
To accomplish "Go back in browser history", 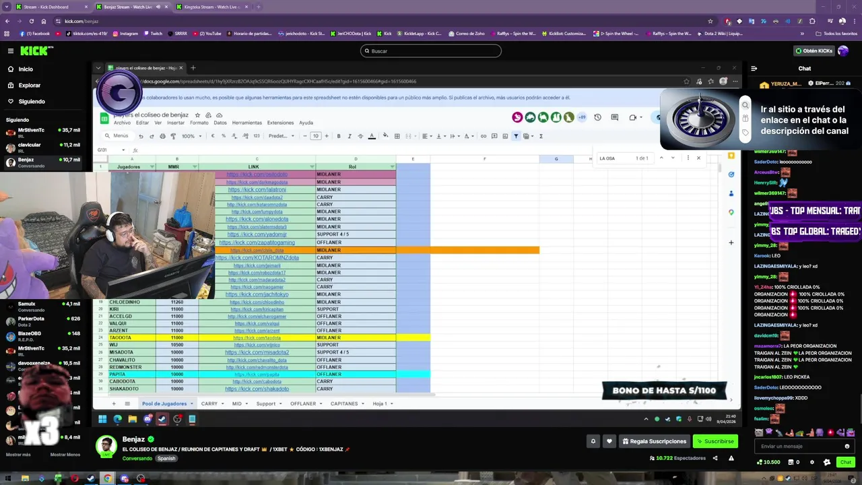I will [7, 21].
